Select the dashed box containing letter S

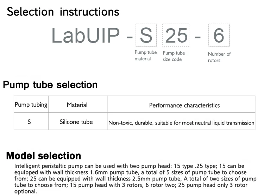click(x=146, y=35)
